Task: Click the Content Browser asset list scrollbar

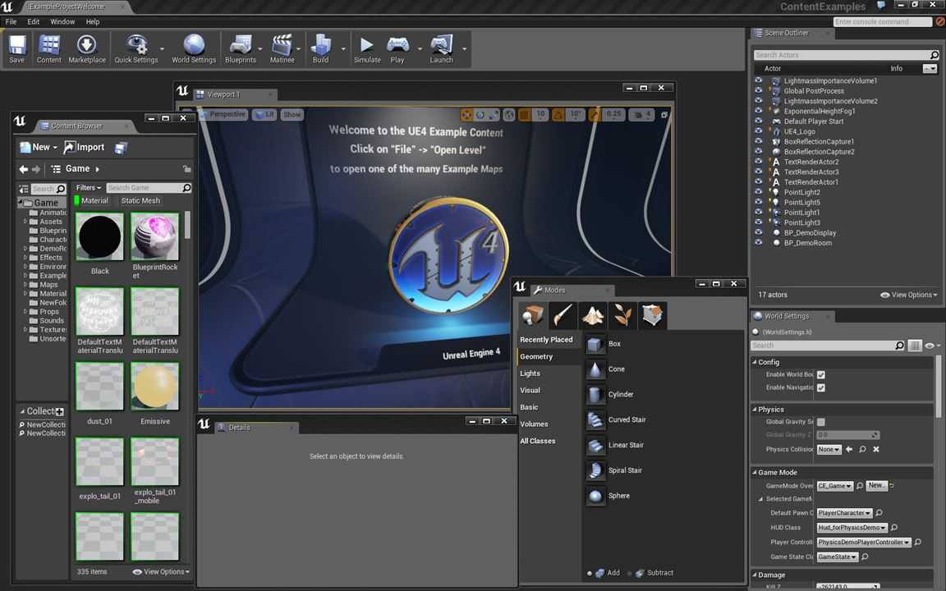Action: tap(187, 225)
